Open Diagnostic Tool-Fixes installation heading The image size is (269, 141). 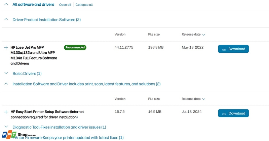tap(59, 127)
